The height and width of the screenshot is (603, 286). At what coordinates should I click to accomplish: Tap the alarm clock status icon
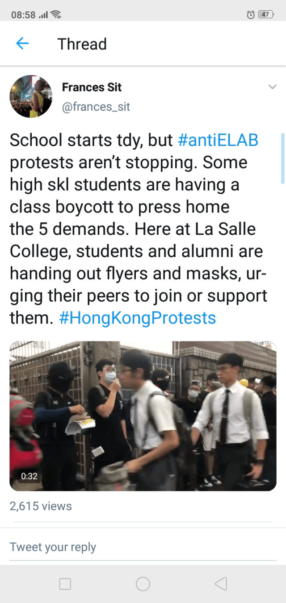(251, 15)
